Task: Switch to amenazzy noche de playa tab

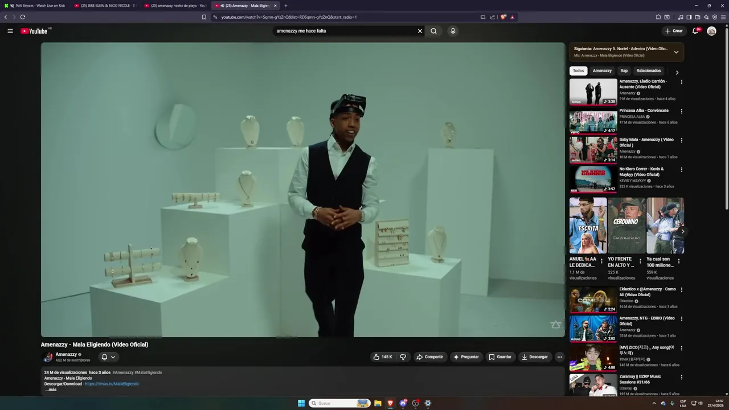Action: click(175, 6)
